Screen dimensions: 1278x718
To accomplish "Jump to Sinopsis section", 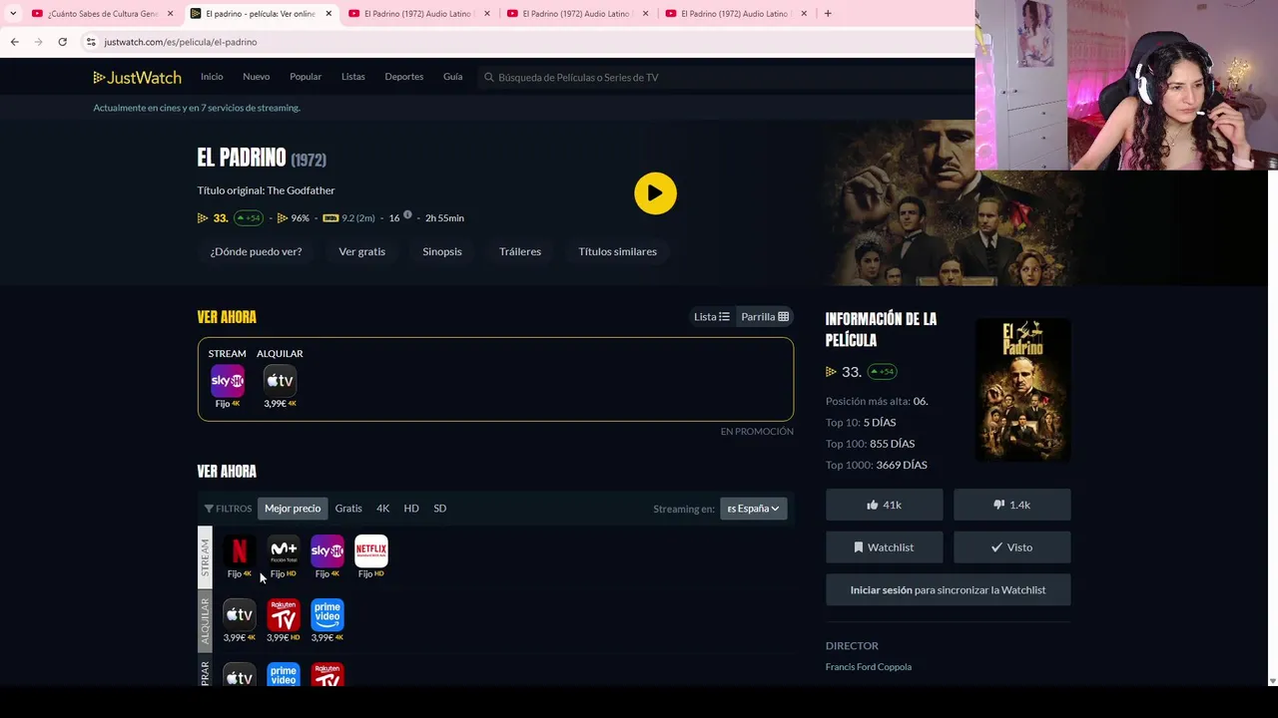I will coord(442,251).
